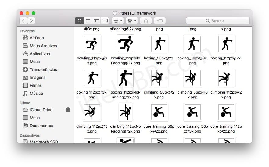
Task: Switch to Cover Flow view
Action: tap(105, 21)
